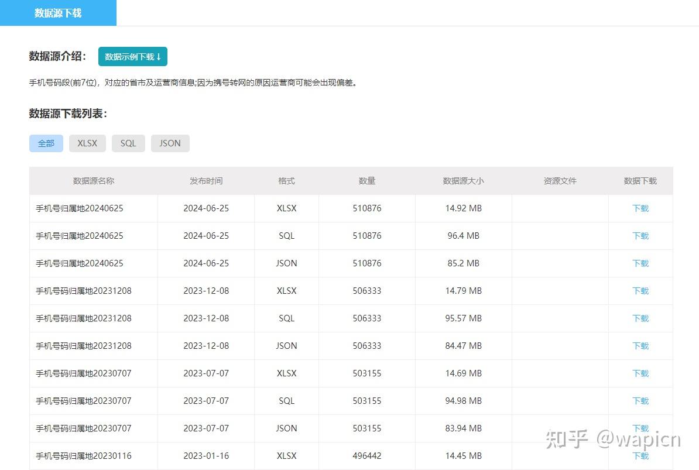699x470 pixels.
Task: Click name 手机号码归属地20231208 in the SQL row
Action: 84,318
